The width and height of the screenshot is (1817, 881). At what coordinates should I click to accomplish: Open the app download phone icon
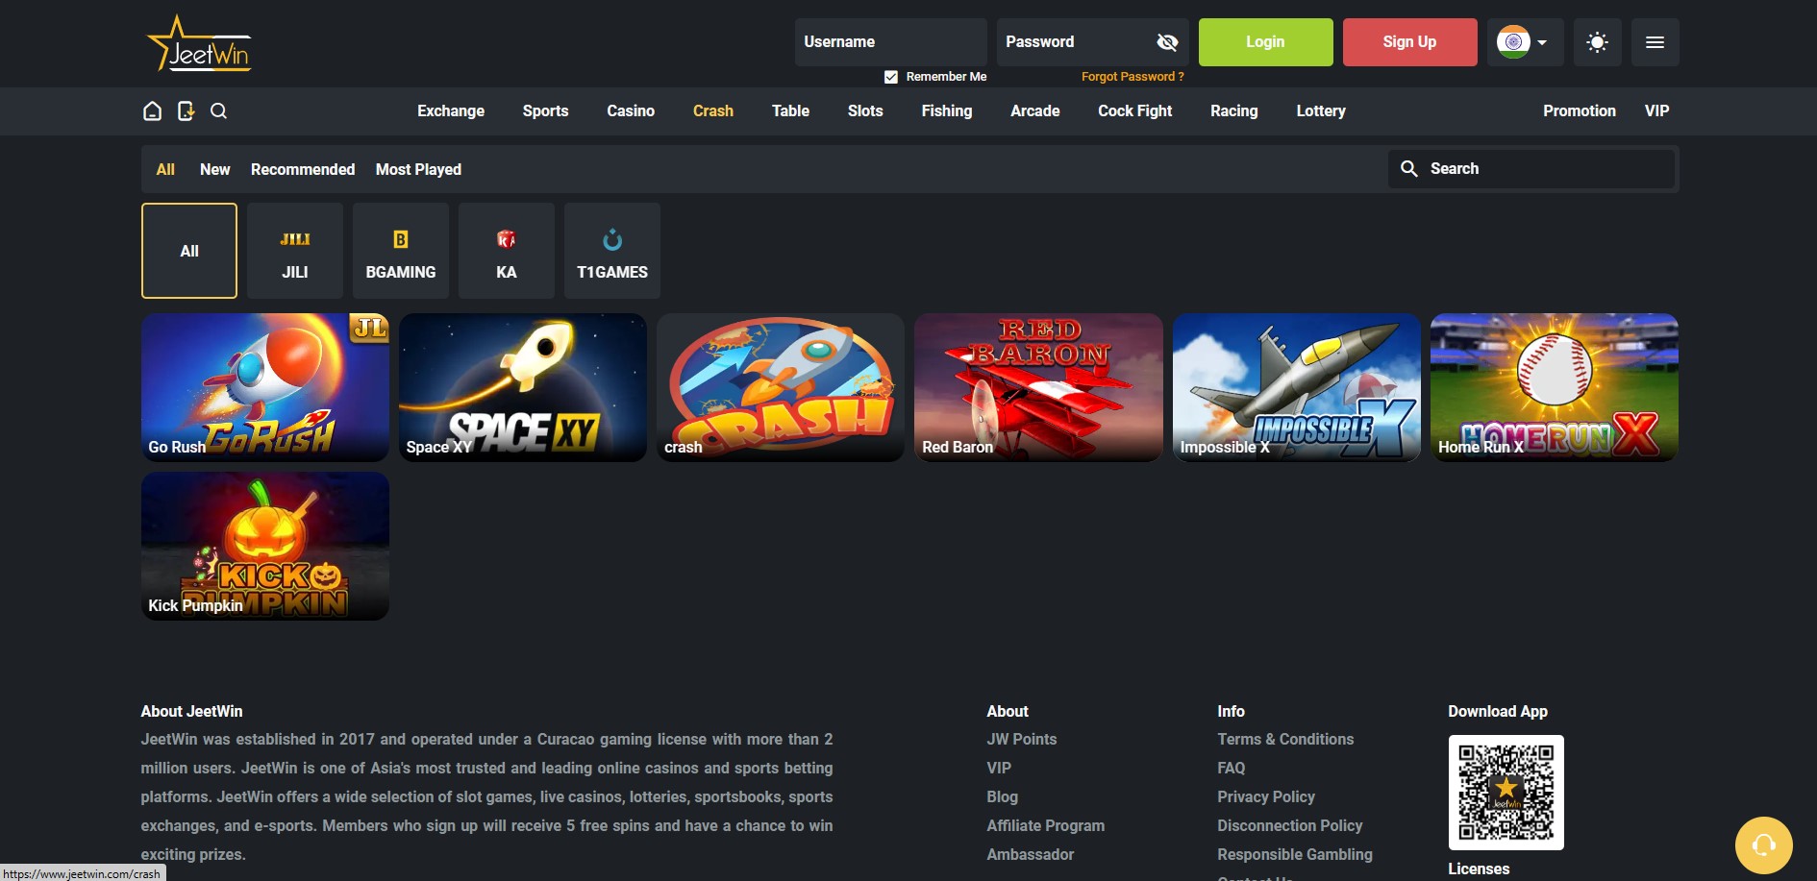pos(186,110)
